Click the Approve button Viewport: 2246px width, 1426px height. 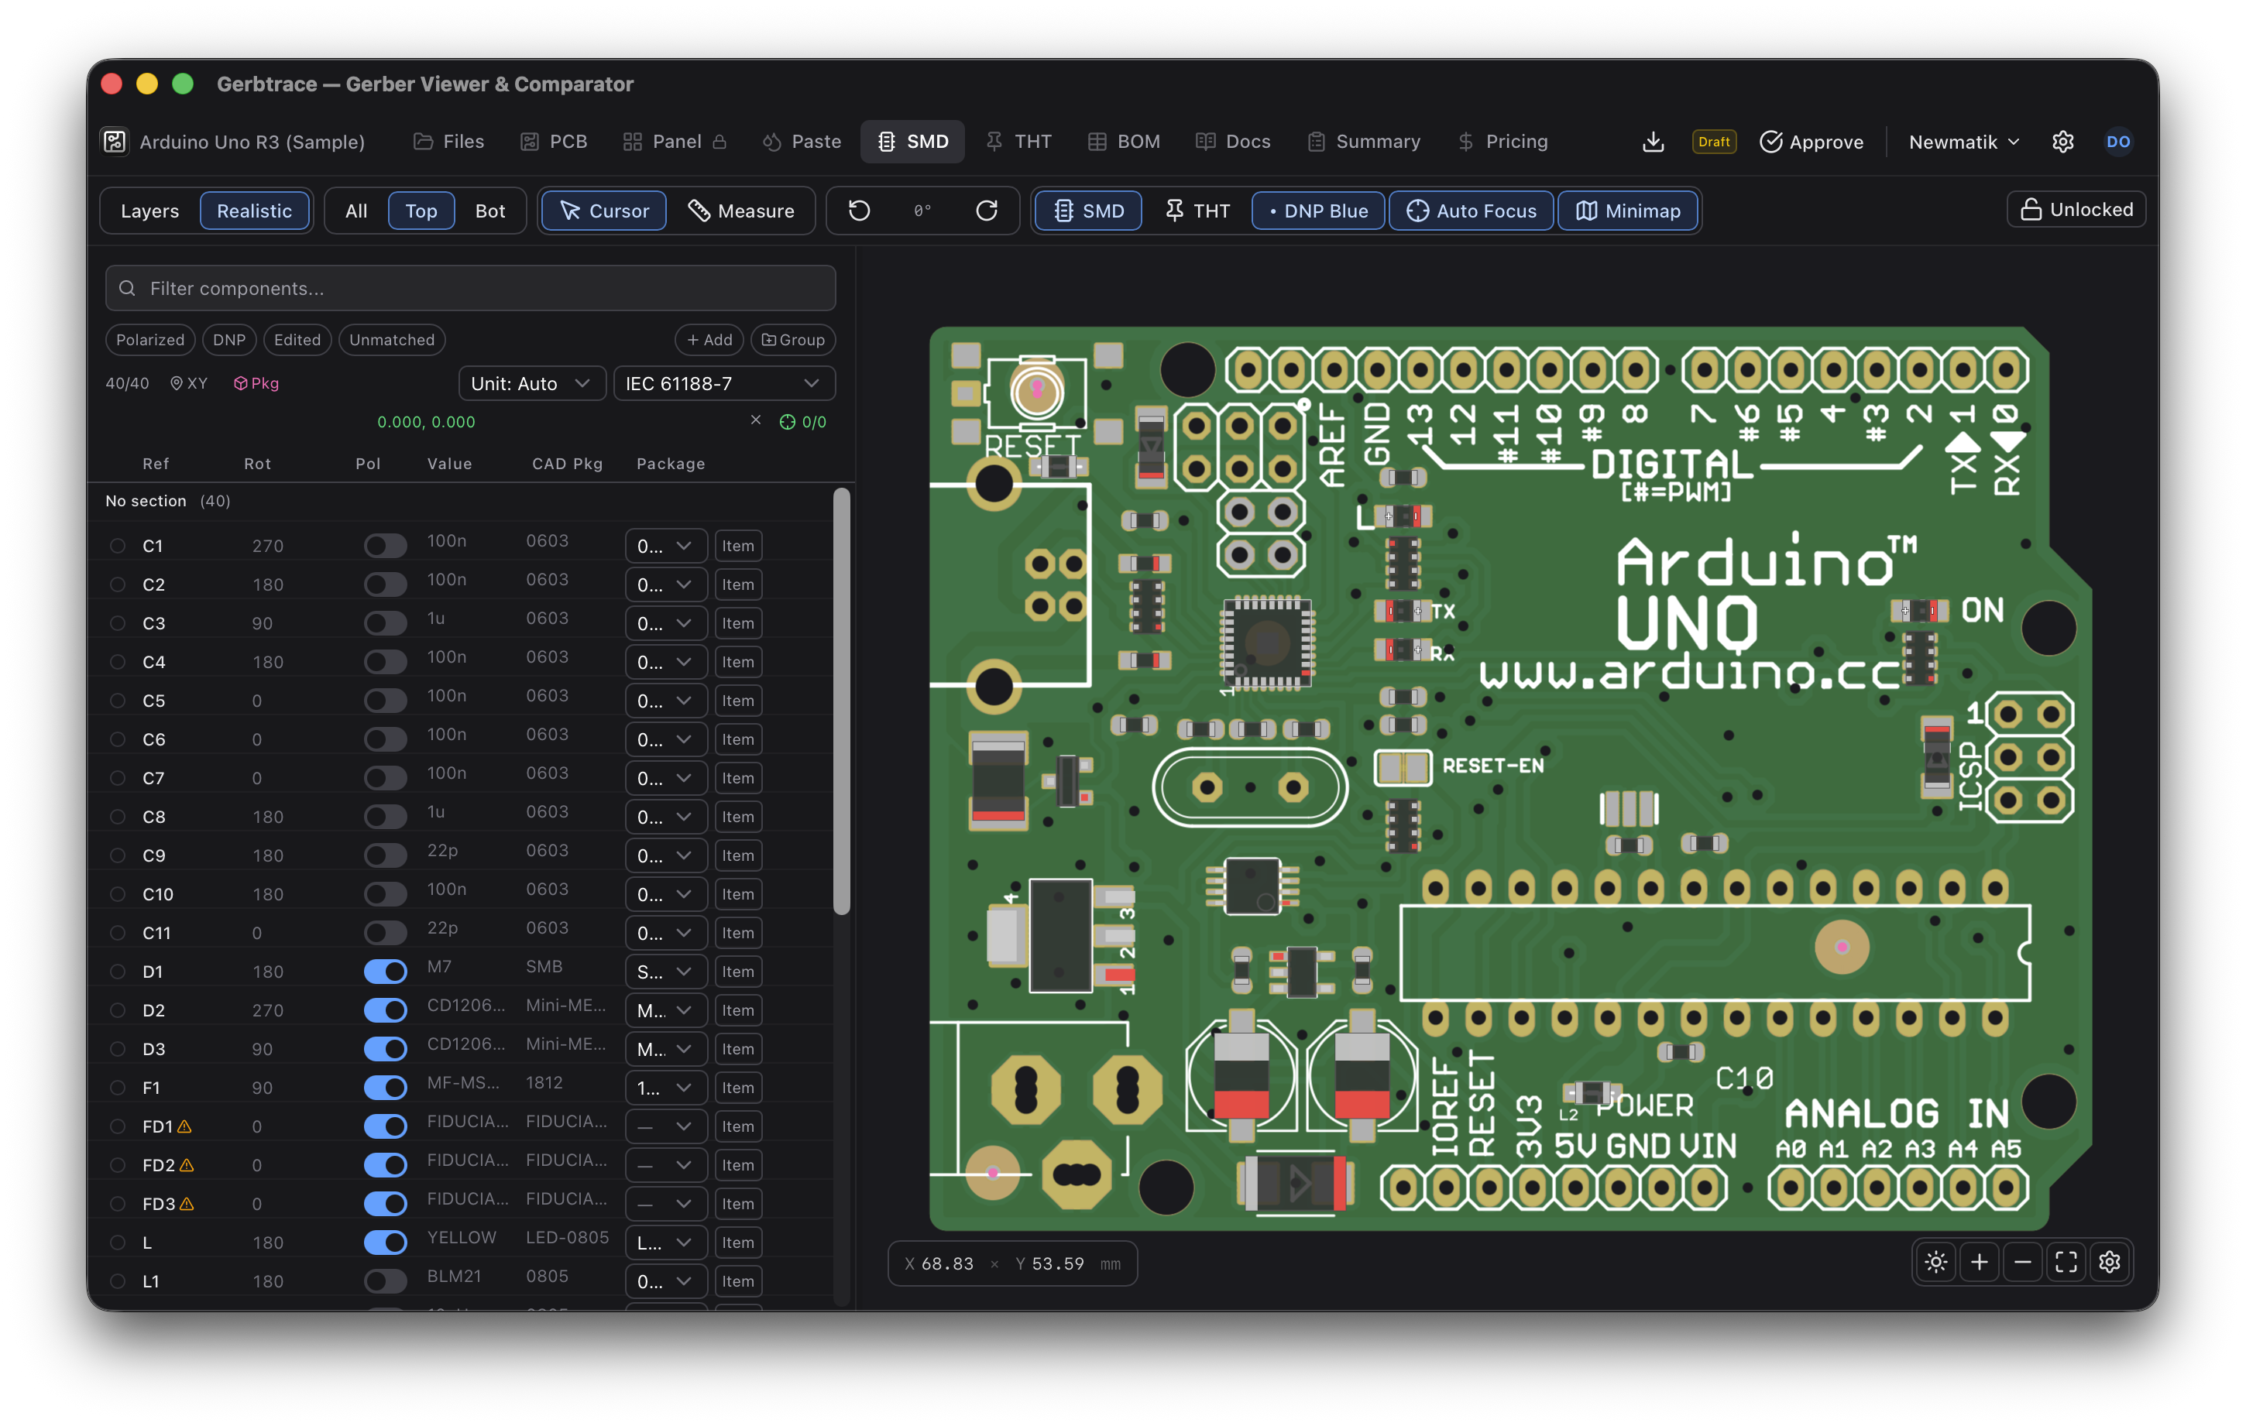point(1812,142)
